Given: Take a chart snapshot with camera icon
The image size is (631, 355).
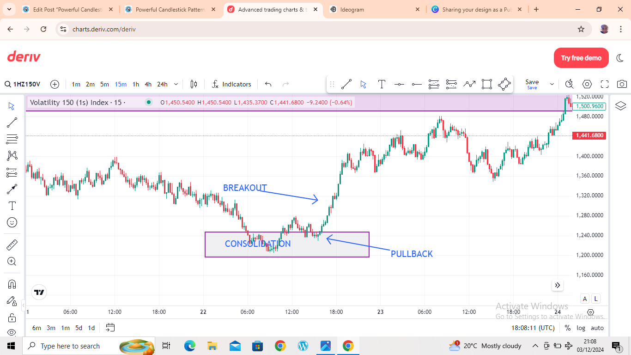Looking at the screenshot, I should point(622,84).
